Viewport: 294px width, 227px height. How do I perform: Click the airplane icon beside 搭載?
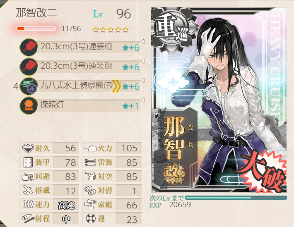28,191
